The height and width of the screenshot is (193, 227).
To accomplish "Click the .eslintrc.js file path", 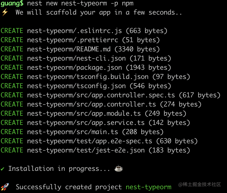I will [x=74, y=31].
